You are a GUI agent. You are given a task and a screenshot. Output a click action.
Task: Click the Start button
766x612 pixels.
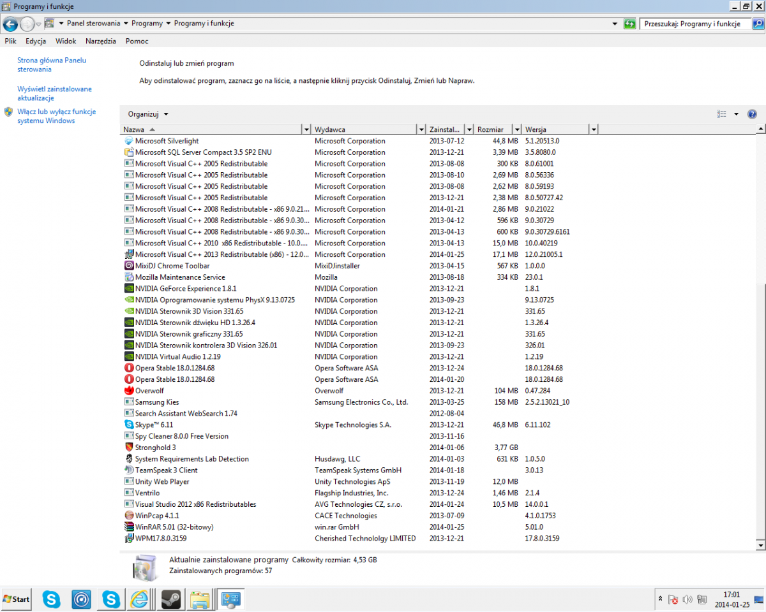pos(17,599)
